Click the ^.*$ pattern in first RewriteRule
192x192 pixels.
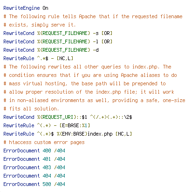point(42,58)
